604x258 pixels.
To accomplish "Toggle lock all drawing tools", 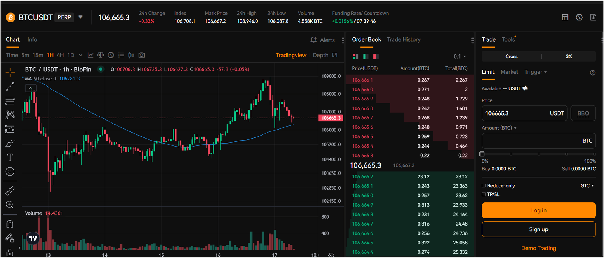I will (x=10, y=252).
